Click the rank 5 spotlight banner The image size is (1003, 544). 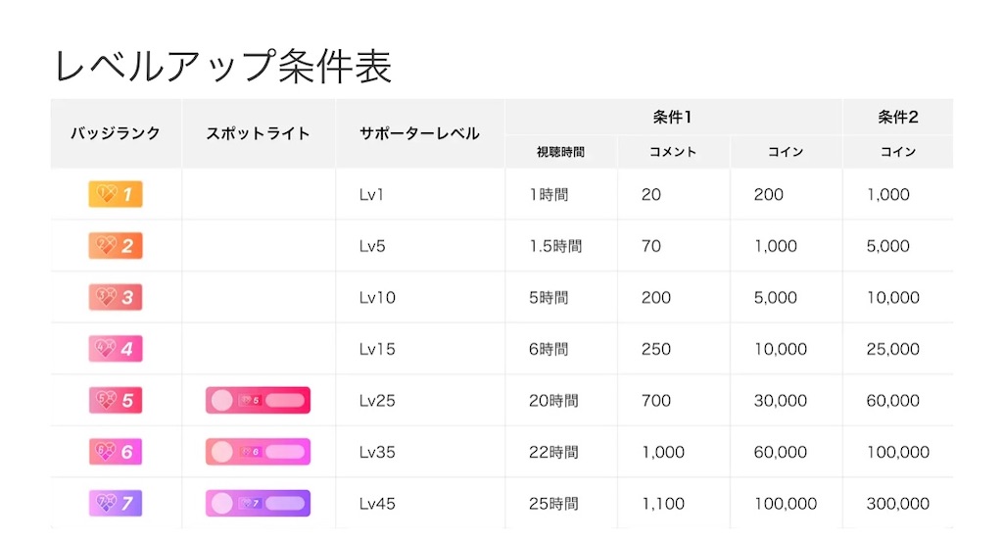pyautogui.click(x=258, y=401)
